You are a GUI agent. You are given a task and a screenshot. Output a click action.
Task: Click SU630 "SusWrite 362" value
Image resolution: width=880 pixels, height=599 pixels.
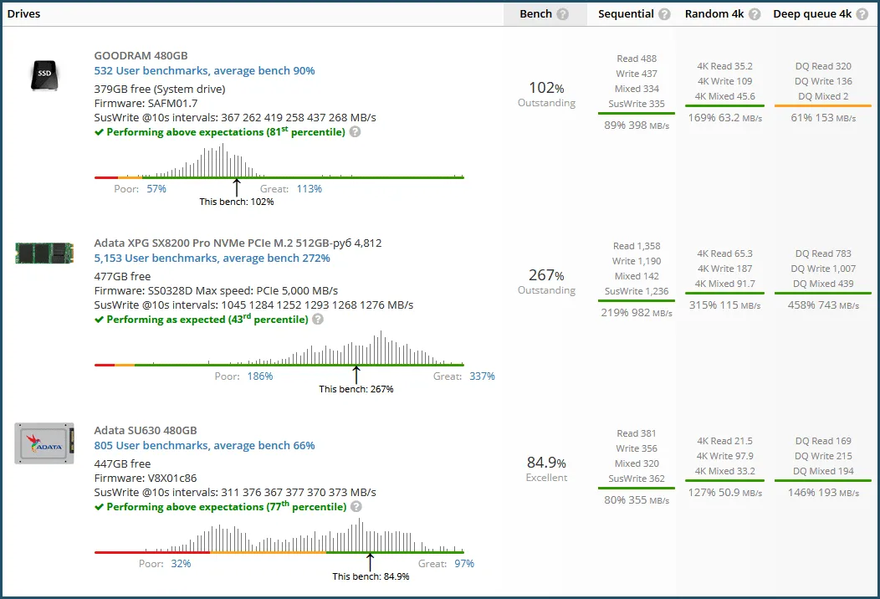tap(637, 479)
